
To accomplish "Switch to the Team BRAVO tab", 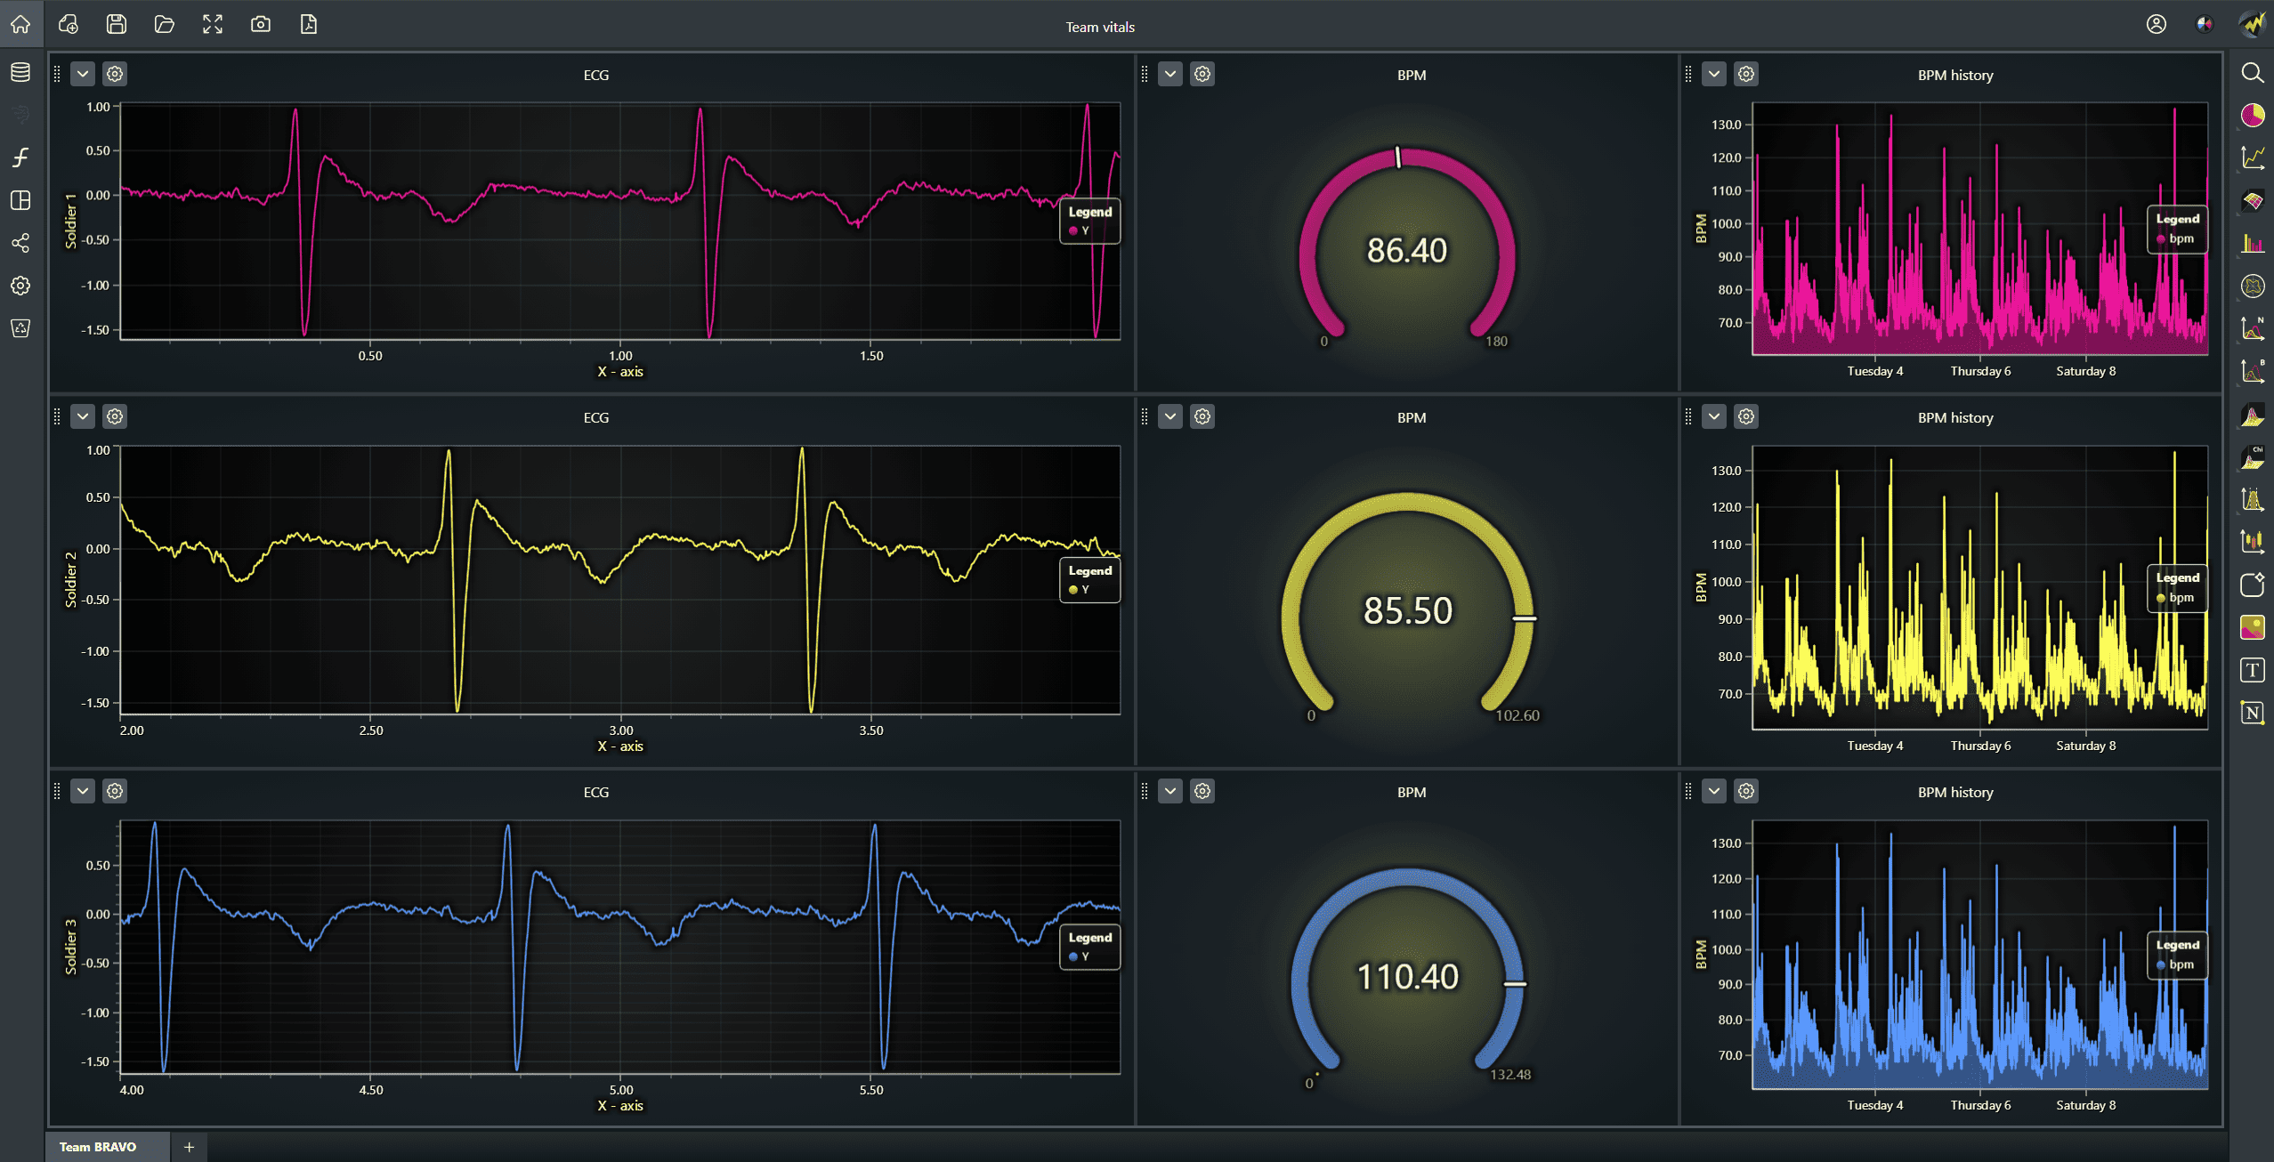I will point(98,1147).
